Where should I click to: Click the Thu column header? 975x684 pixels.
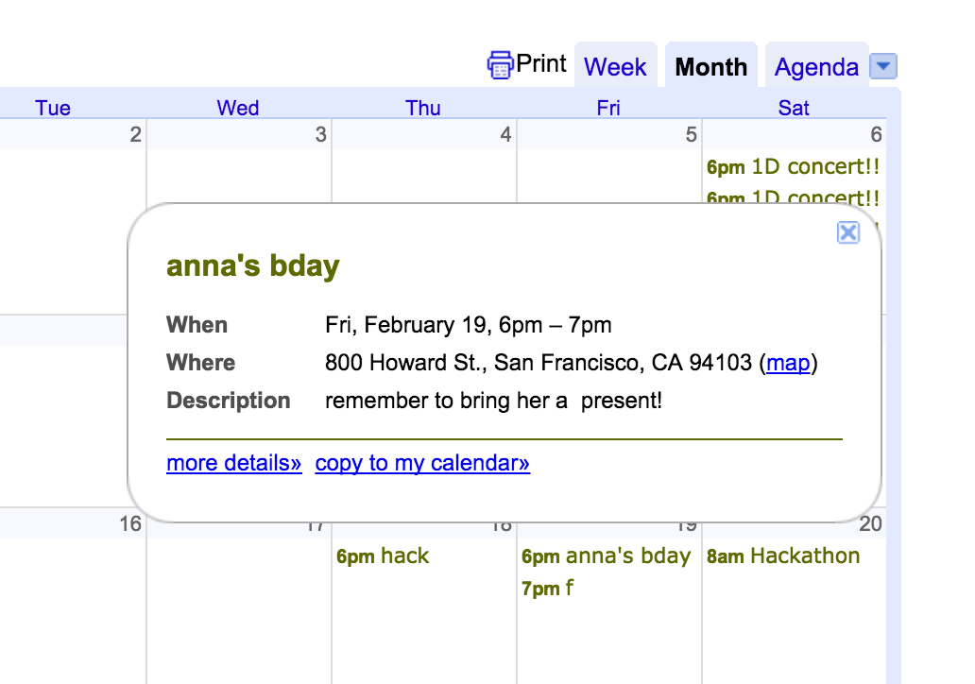pos(423,108)
